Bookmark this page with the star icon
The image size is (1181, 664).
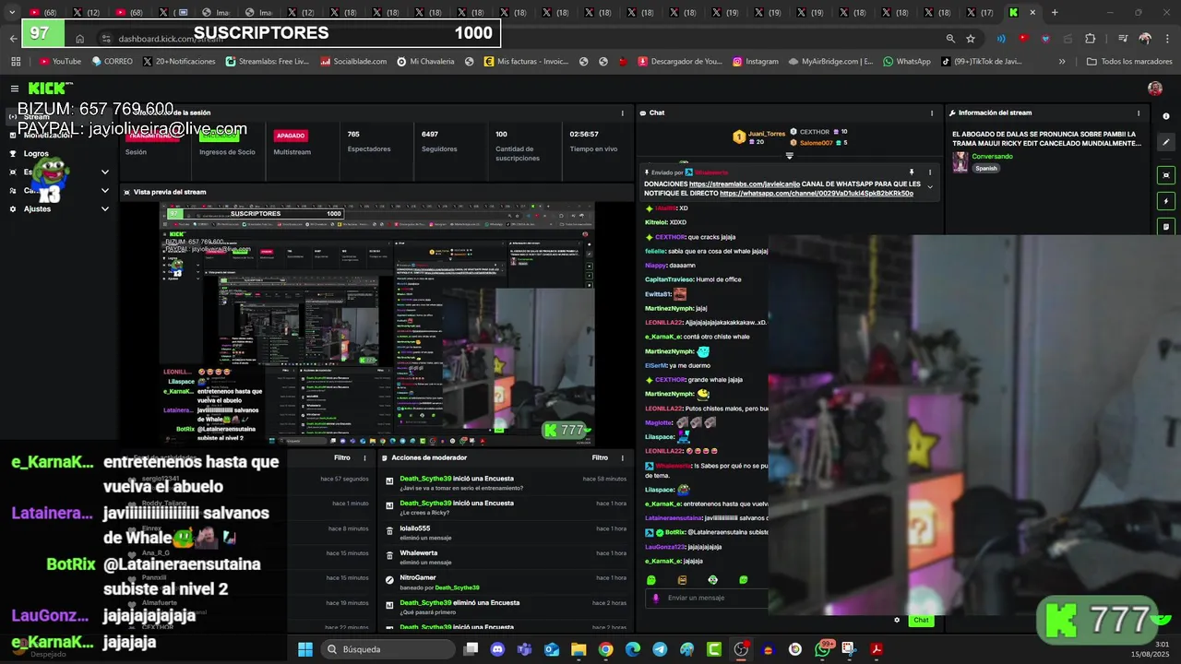(971, 39)
